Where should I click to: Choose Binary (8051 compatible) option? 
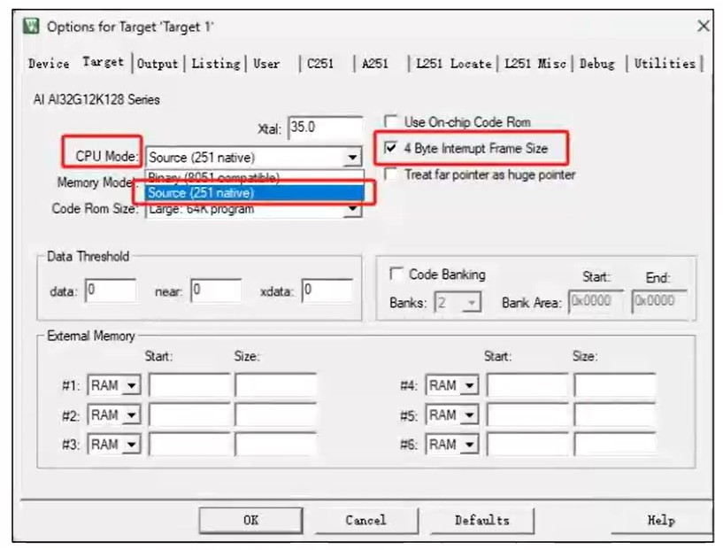pyautogui.click(x=212, y=178)
